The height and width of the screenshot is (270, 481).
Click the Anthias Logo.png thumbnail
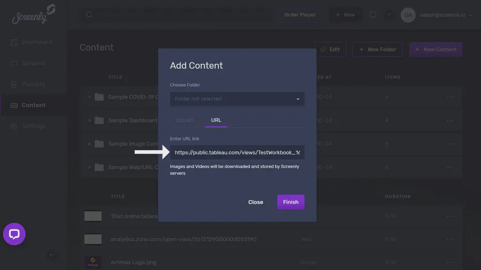pos(93,262)
